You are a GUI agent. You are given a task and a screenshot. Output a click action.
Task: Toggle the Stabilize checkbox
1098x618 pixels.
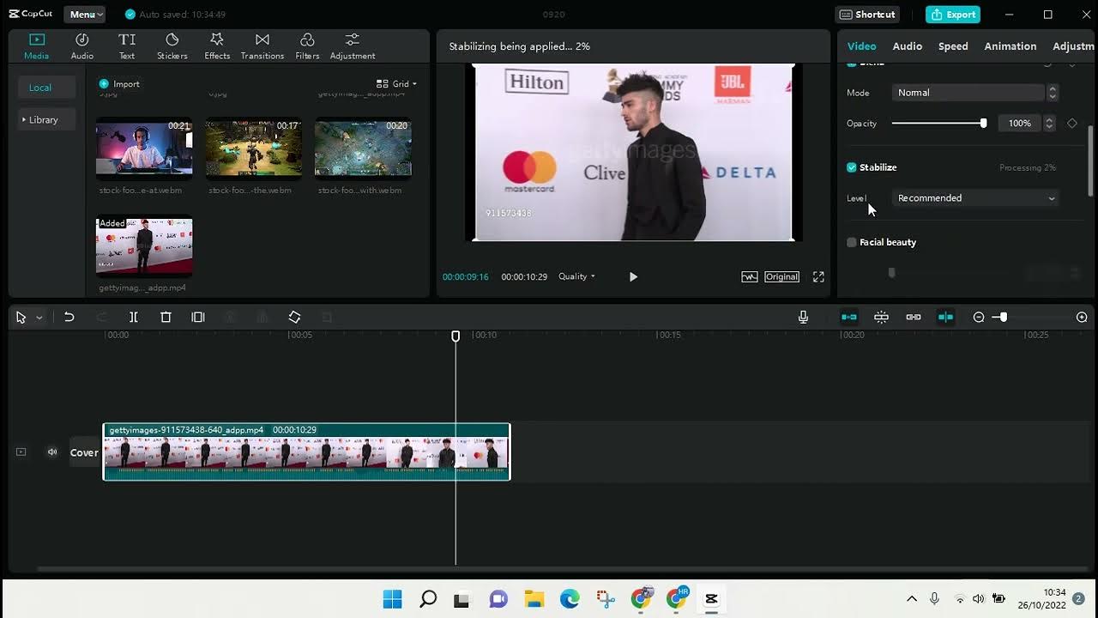(x=852, y=167)
